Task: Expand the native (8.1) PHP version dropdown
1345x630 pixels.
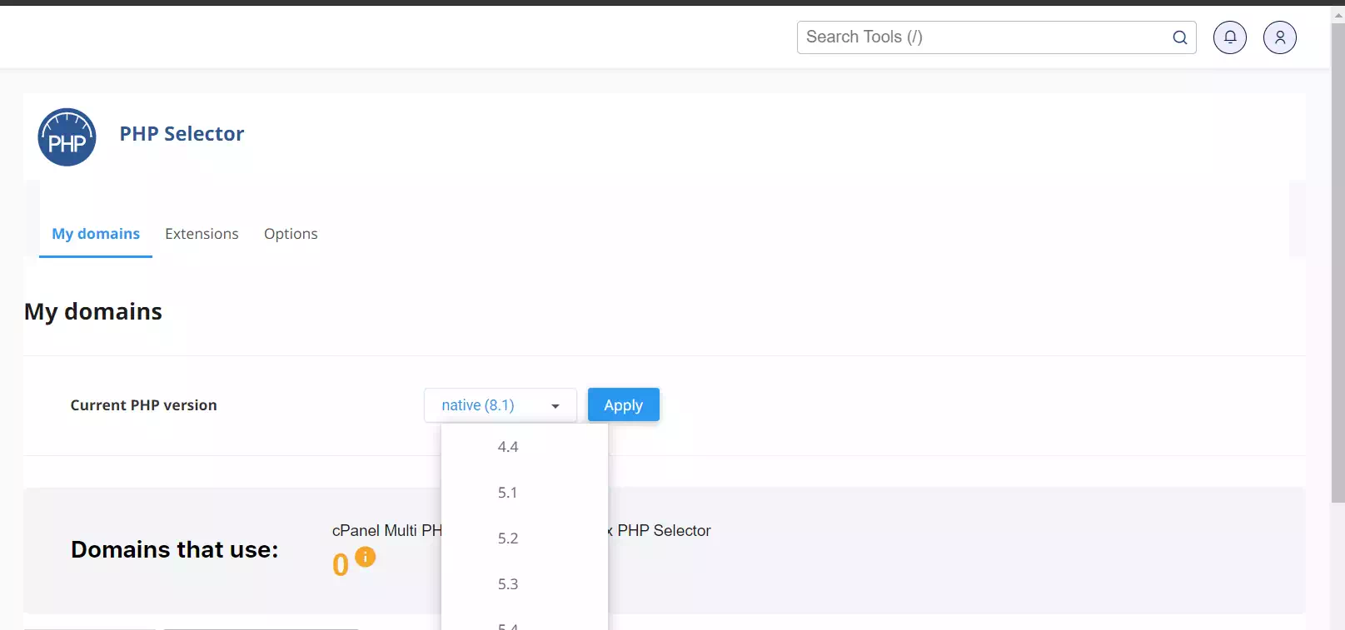Action: (501, 405)
